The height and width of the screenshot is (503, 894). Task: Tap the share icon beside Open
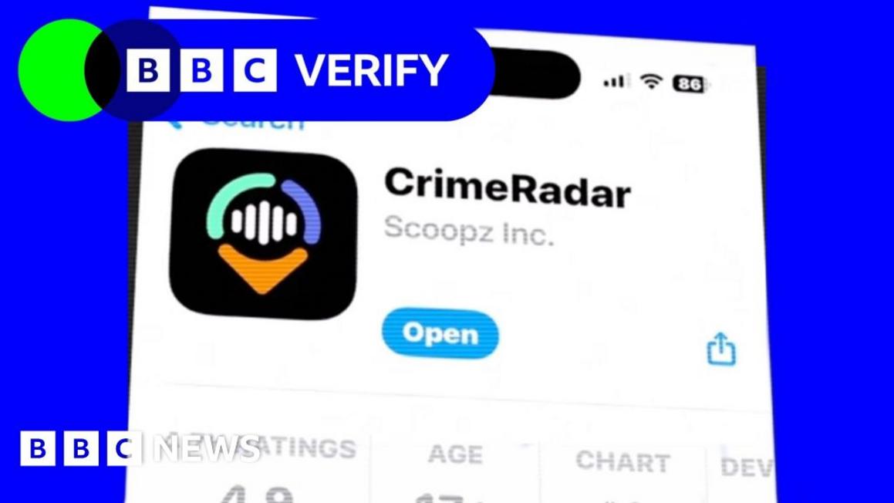721,349
